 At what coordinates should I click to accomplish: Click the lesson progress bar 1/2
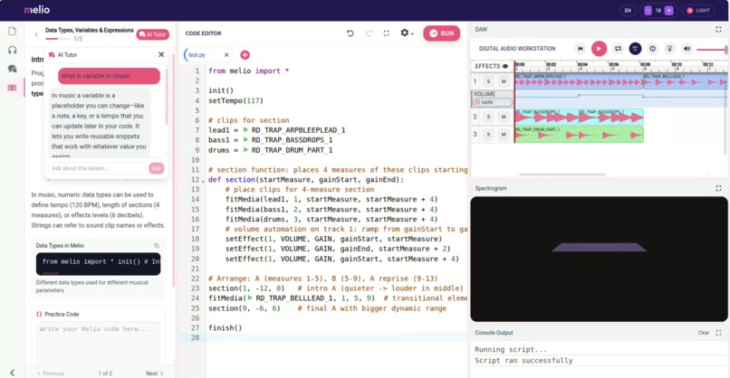coord(58,39)
